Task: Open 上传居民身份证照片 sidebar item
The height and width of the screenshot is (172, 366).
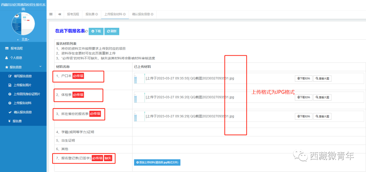Action: click(x=26, y=94)
